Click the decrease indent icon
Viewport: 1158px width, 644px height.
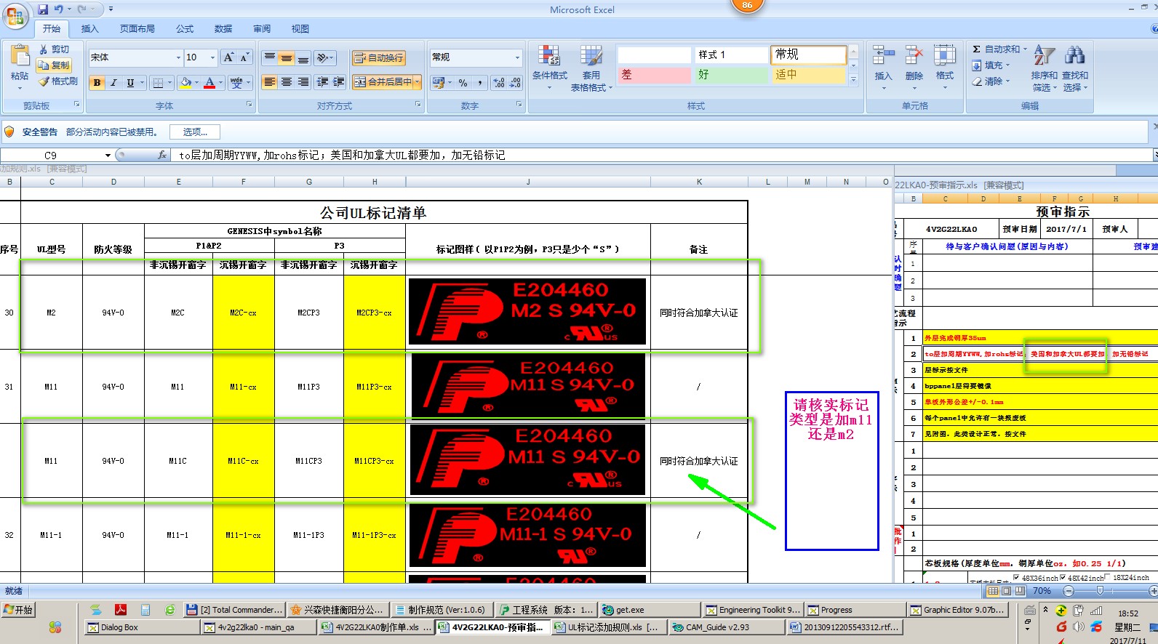[x=322, y=82]
